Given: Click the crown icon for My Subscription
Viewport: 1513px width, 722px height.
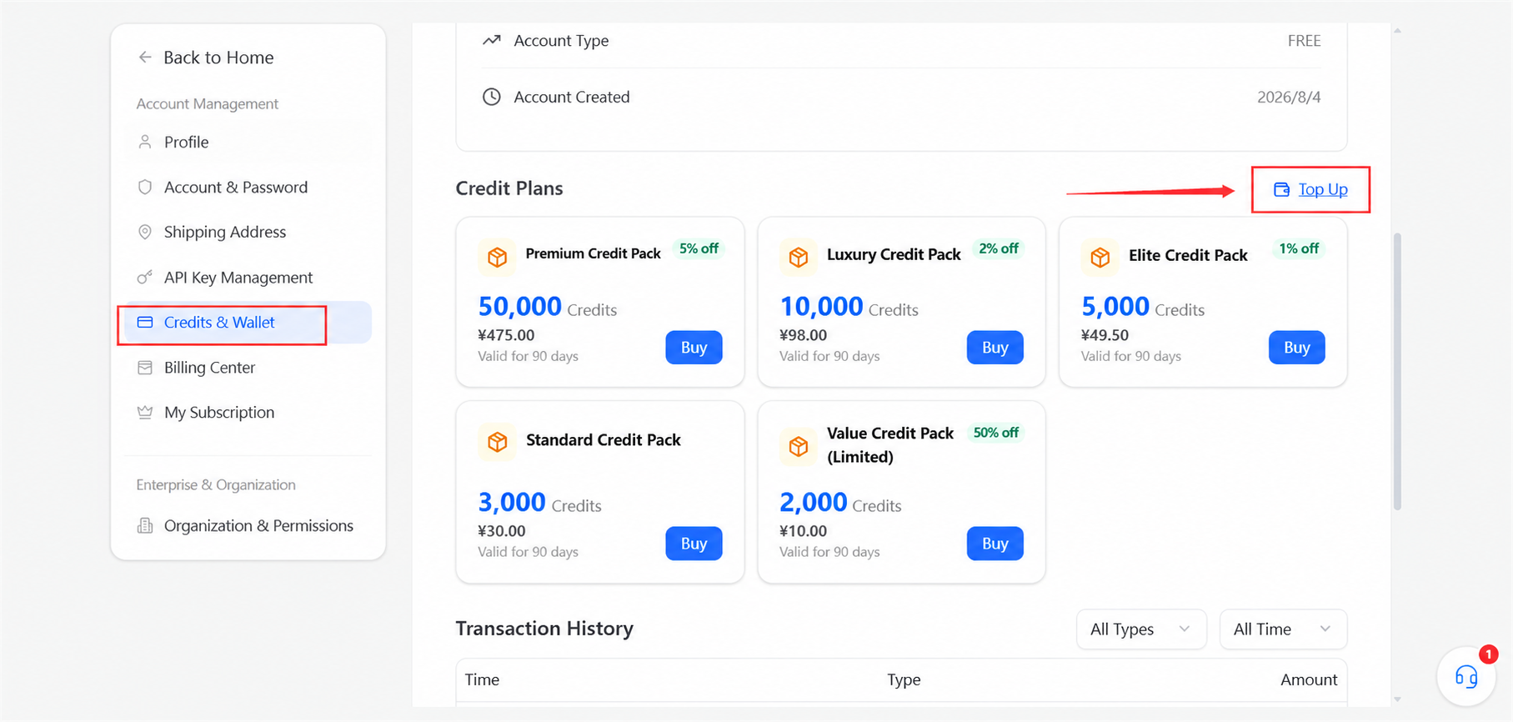Looking at the screenshot, I should 145,412.
